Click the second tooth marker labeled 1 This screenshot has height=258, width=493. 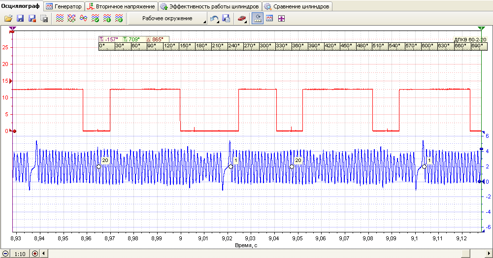(x=424, y=166)
